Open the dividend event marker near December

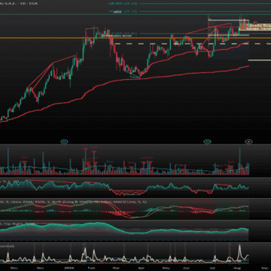click(65, 142)
